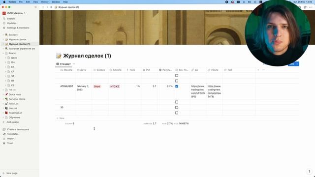Click the page title notepad emoji icon

tap(59, 56)
